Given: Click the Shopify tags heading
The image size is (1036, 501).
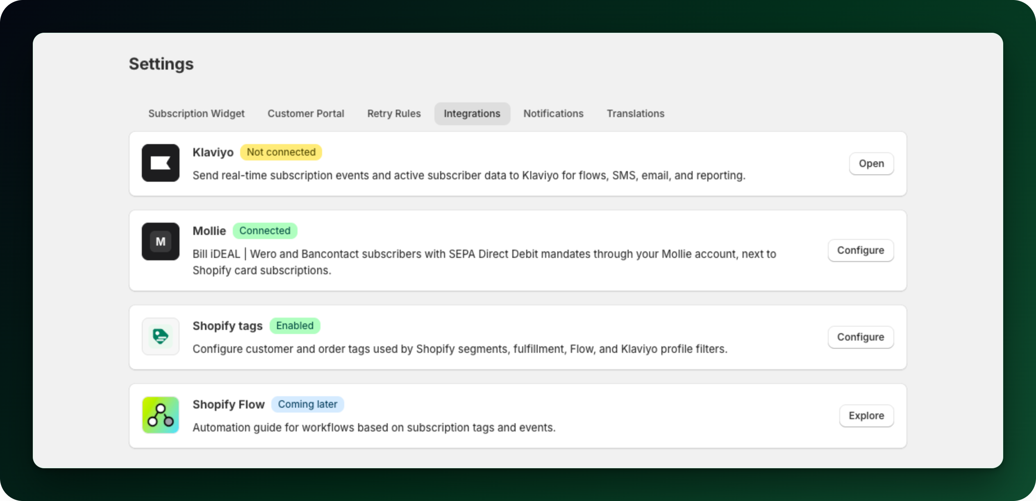Looking at the screenshot, I should click(227, 326).
